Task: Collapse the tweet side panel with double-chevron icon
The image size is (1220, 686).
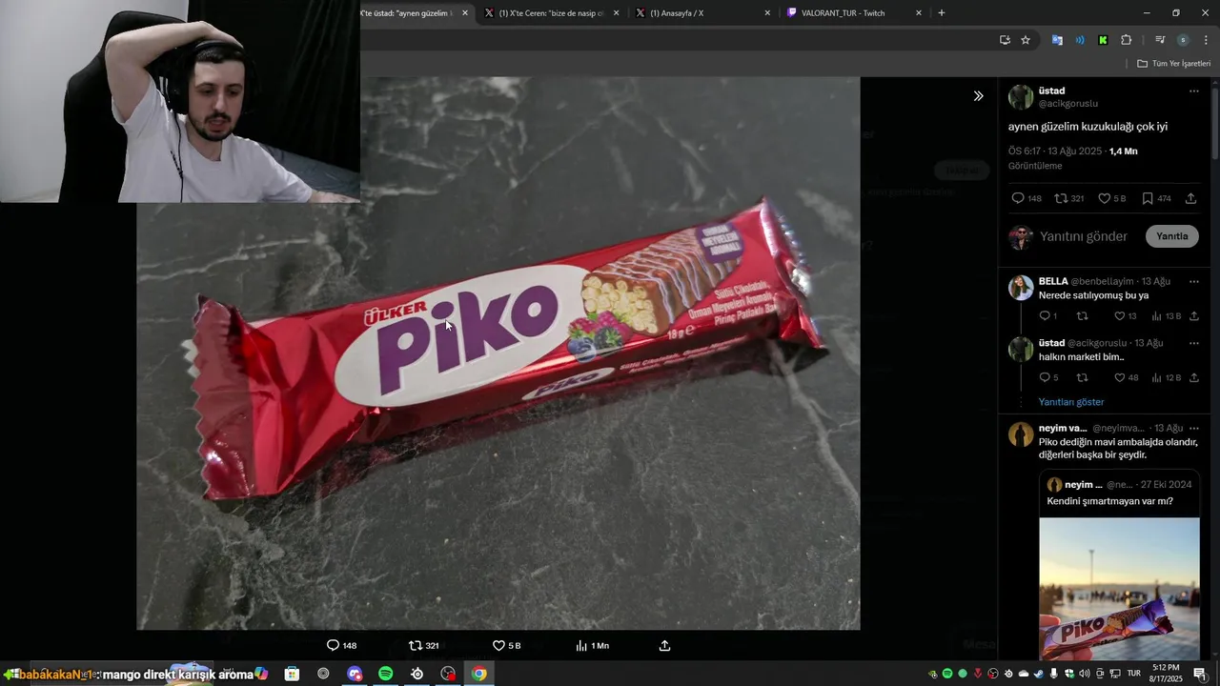Action: 978,96
